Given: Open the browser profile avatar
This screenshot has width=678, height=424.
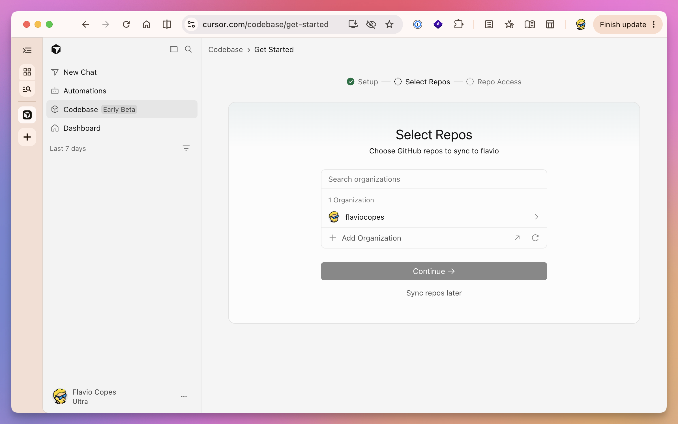Looking at the screenshot, I should tap(581, 24).
